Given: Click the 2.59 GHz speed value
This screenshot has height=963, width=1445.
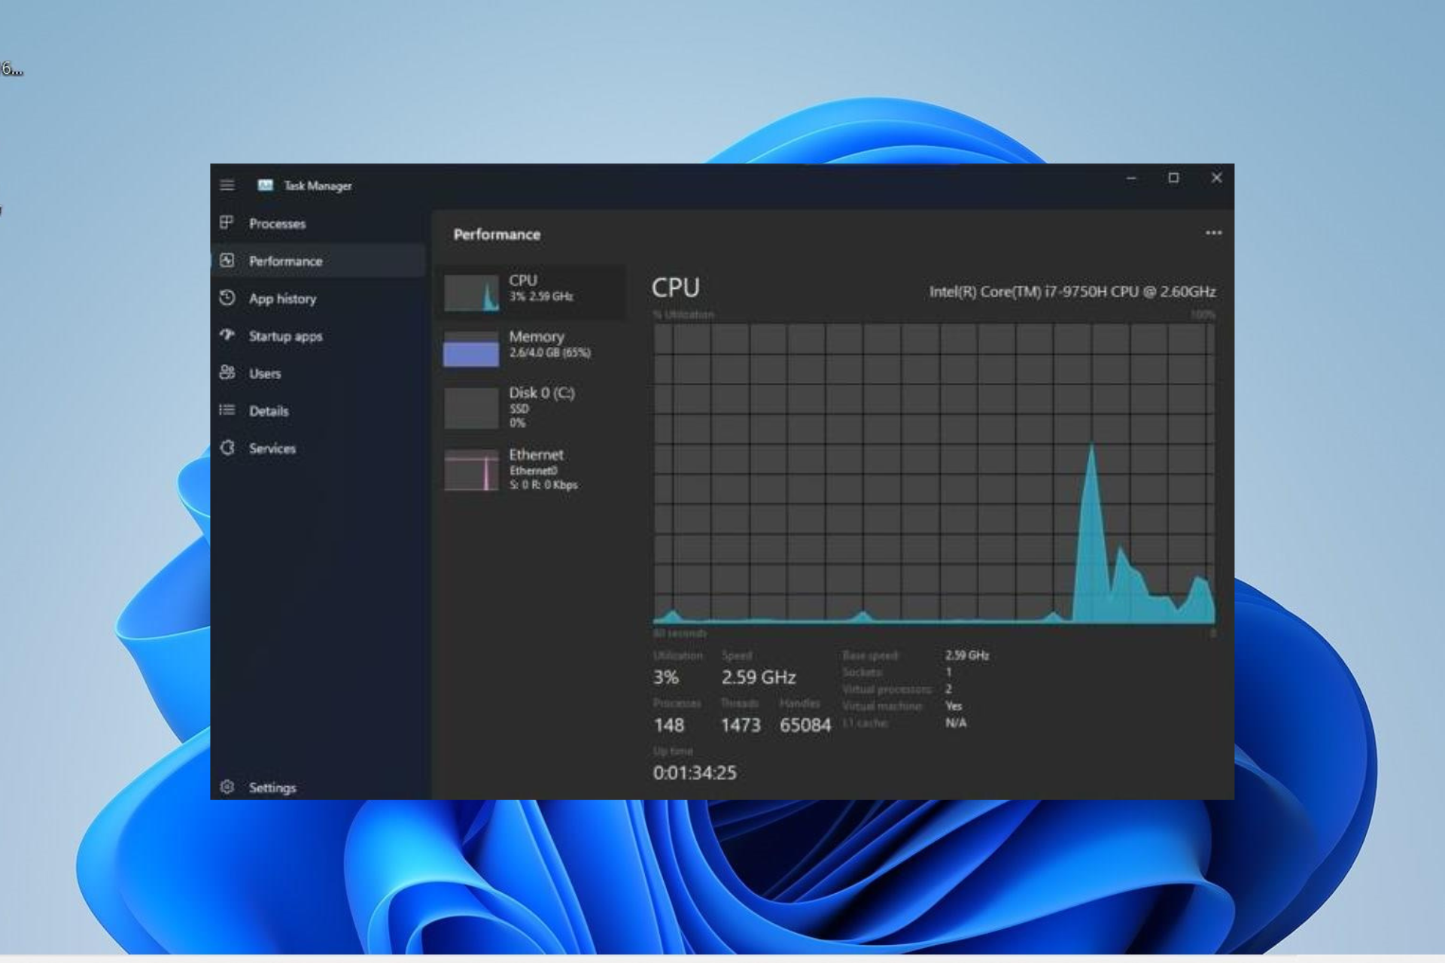Looking at the screenshot, I should [x=759, y=677].
